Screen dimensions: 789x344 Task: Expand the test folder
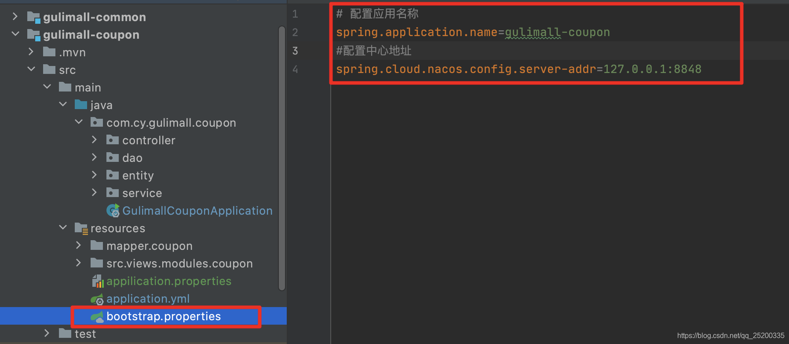coord(47,333)
